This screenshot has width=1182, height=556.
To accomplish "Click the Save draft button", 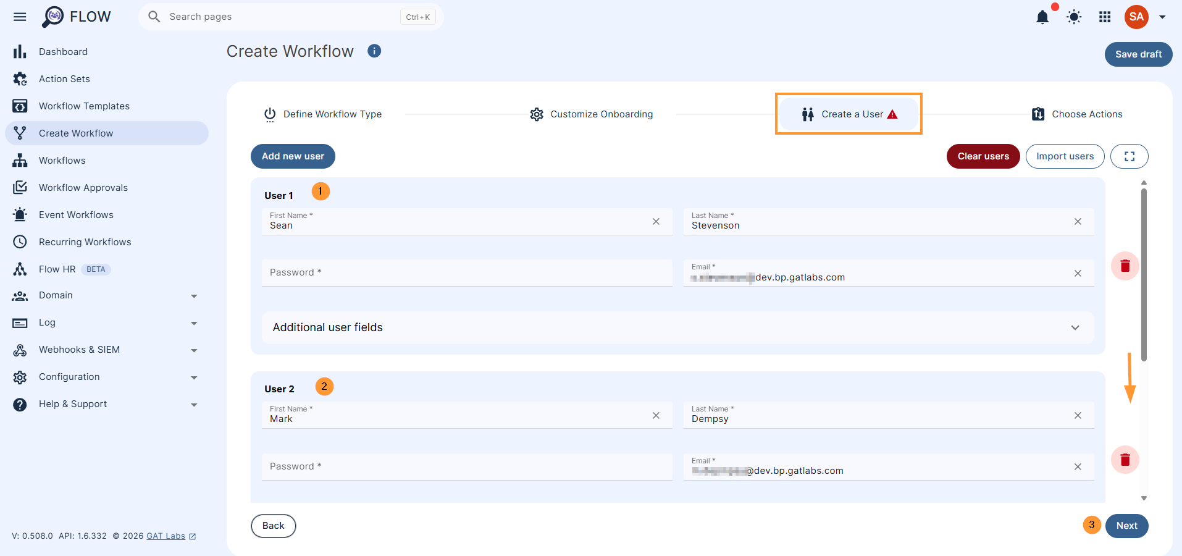I will tap(1138, 54).
